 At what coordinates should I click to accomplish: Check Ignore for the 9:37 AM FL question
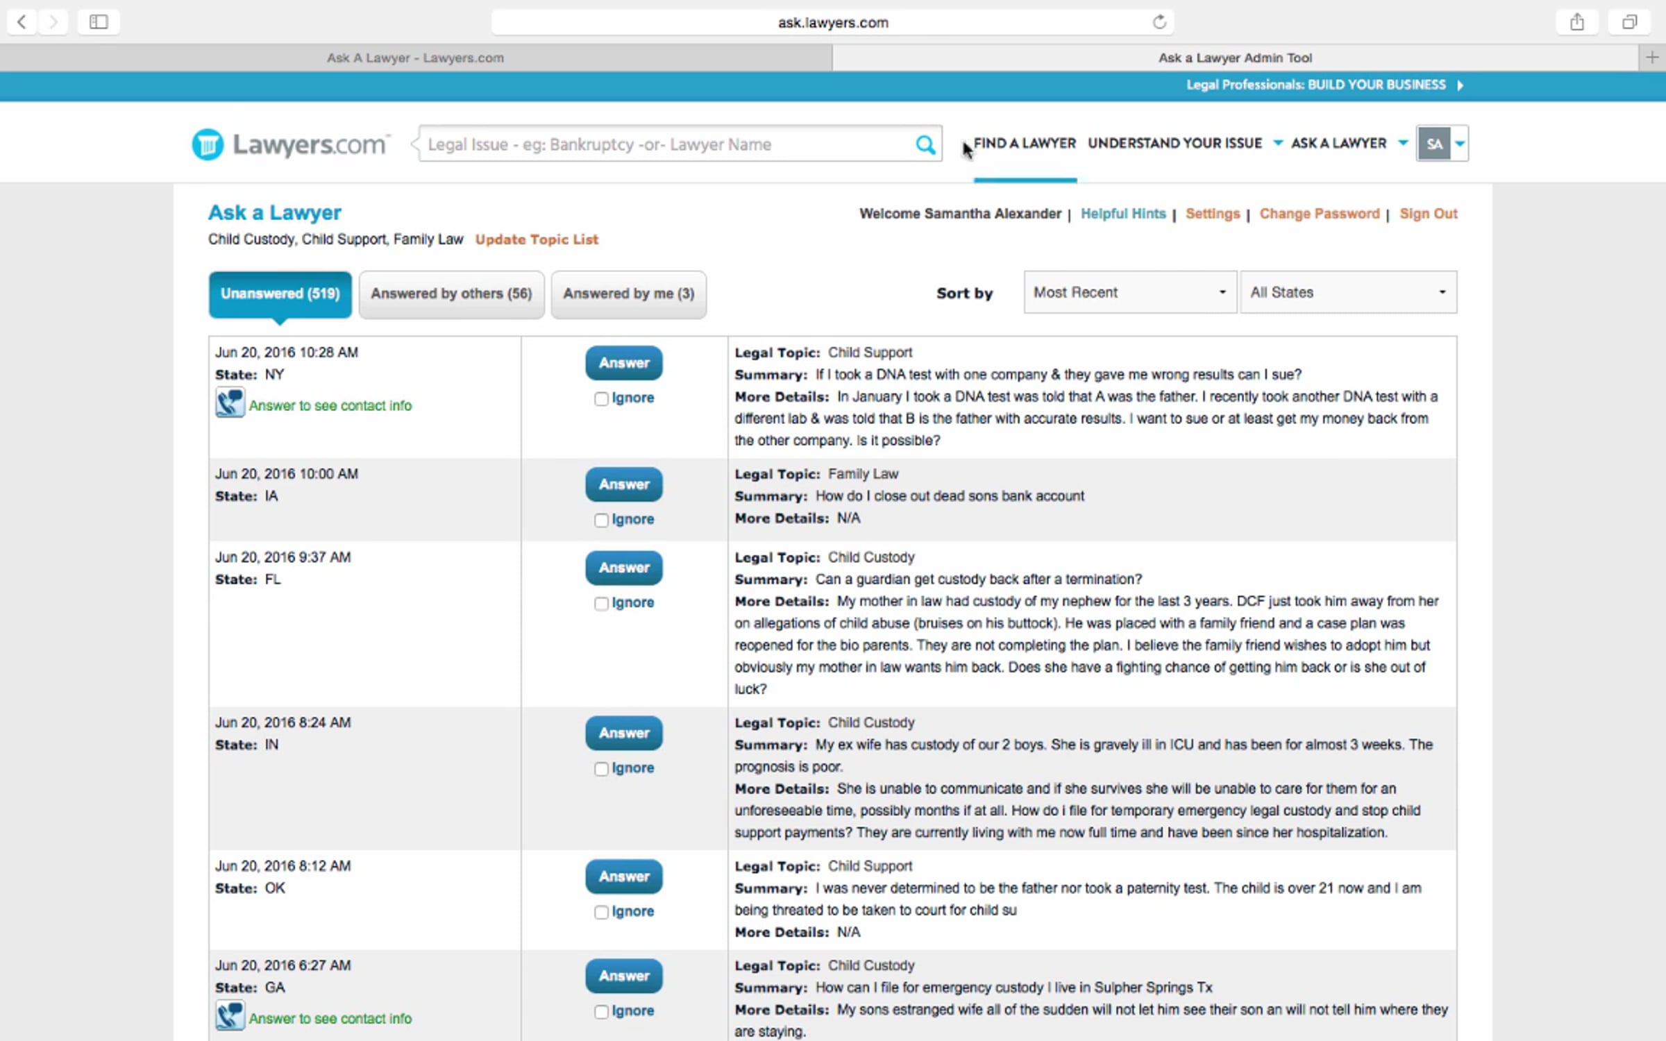pos(601,603)
